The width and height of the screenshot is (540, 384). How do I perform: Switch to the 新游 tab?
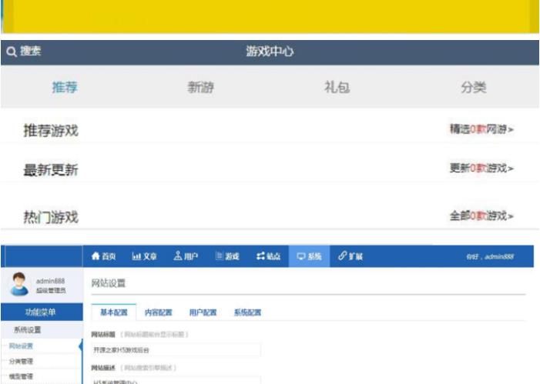201,88
